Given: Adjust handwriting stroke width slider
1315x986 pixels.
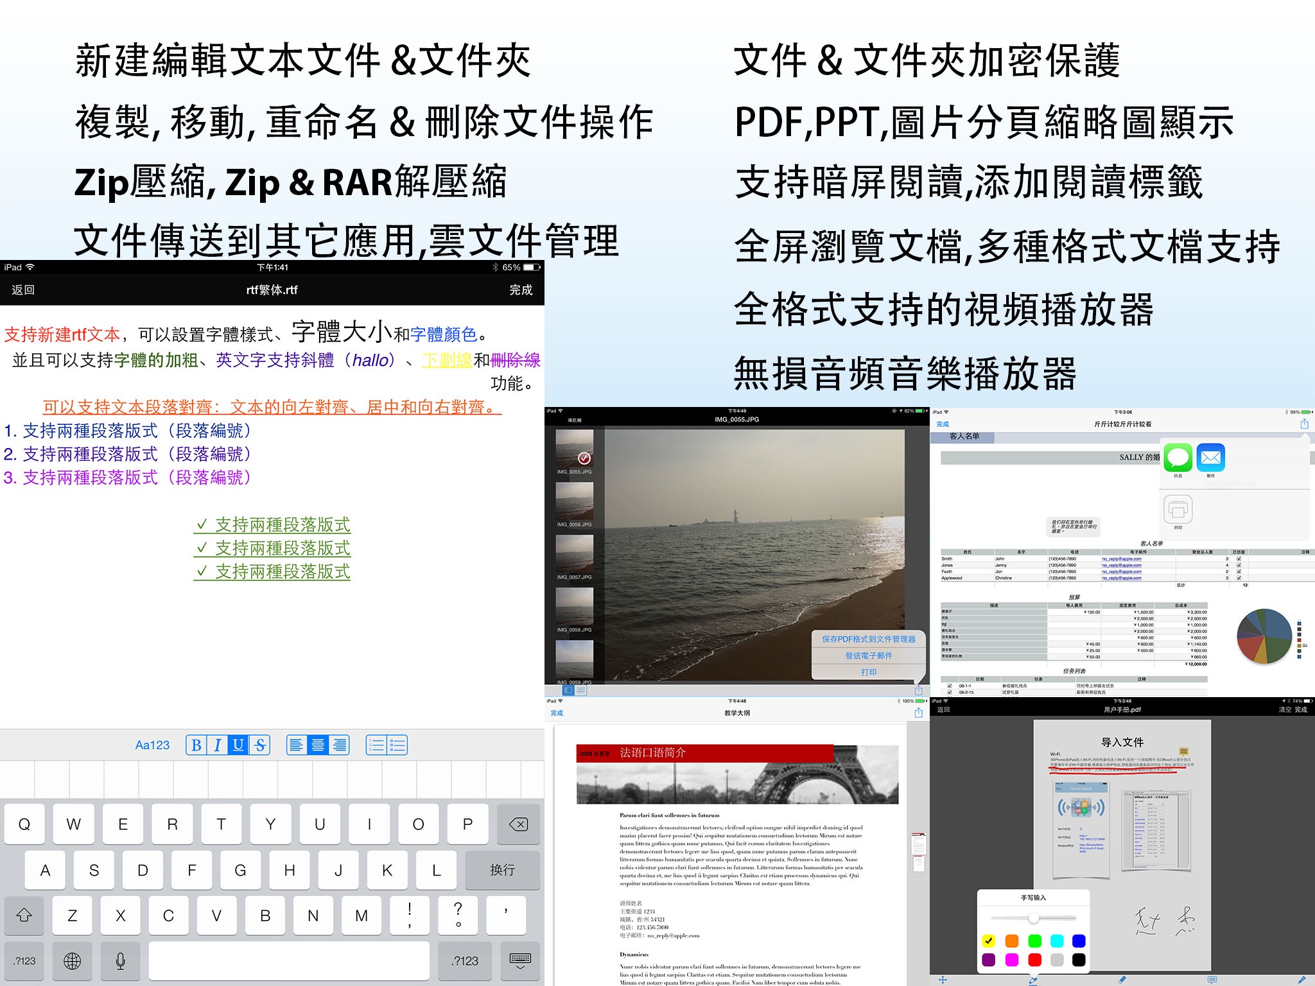Looking at the screenshot, I should click(1033, 918).
